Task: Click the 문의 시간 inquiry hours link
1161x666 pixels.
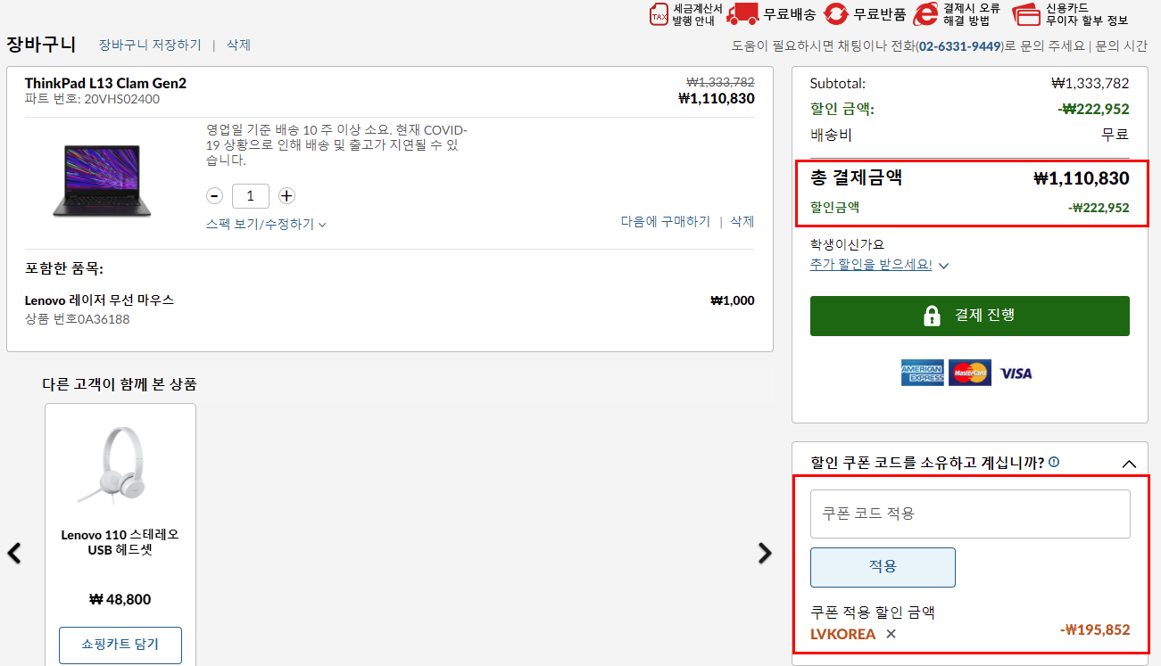Action: coord(1122,45)
